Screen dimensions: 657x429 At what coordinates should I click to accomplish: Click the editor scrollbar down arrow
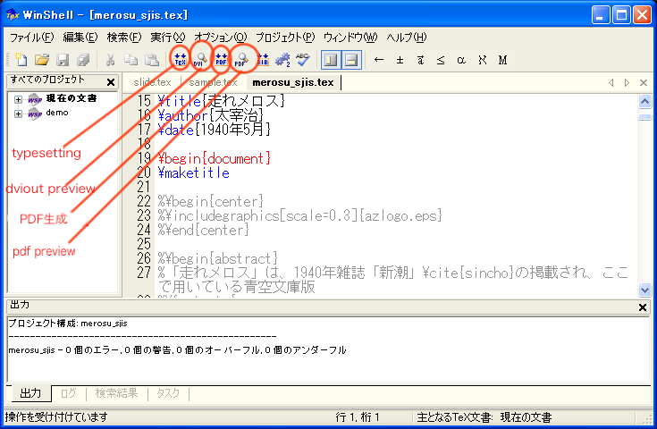pos(644,290)
